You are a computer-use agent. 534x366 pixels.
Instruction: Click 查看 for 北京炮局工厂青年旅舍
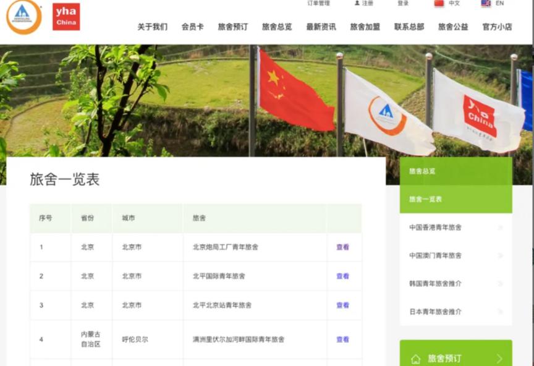click(x=342, y=247)
